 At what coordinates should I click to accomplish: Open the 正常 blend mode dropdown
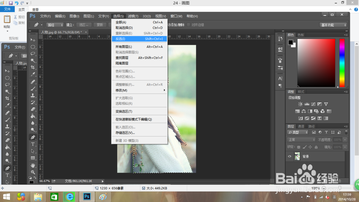(301, 139)
